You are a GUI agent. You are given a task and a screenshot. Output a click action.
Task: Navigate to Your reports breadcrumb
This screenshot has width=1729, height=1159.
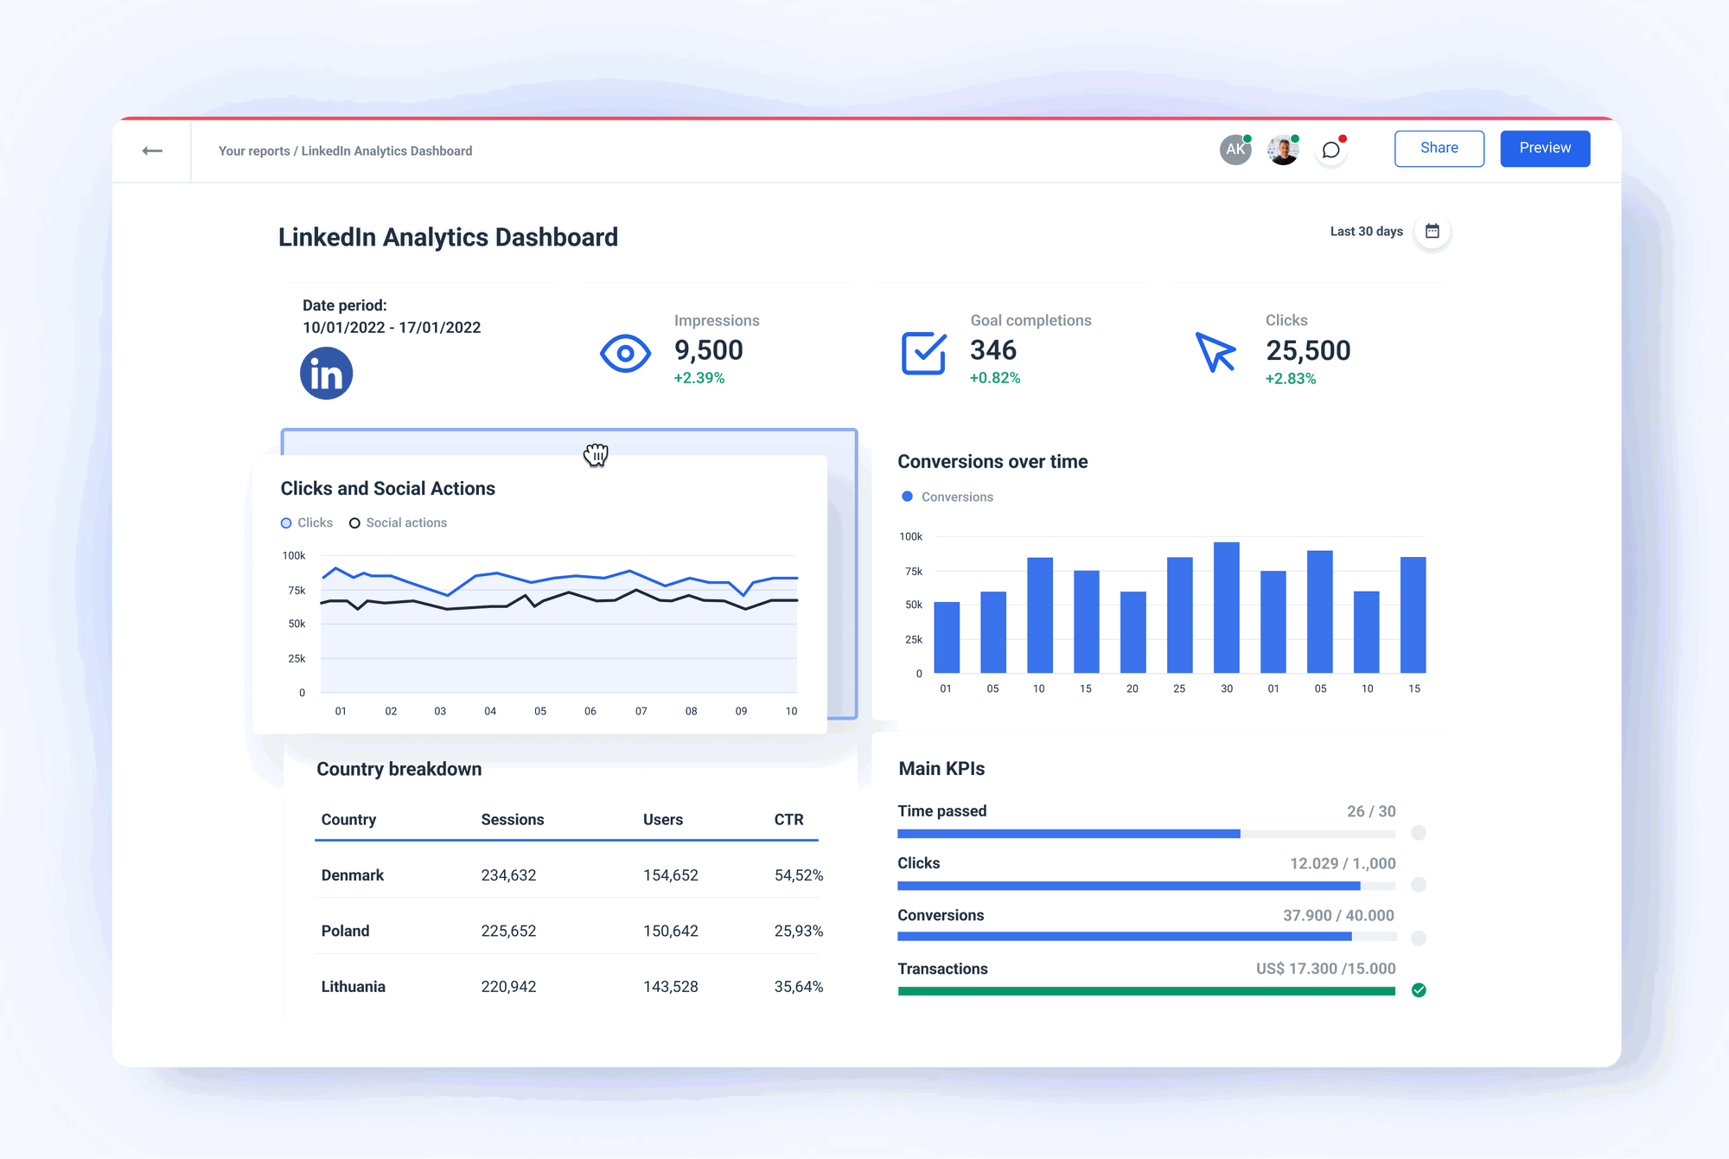(253, 150)
